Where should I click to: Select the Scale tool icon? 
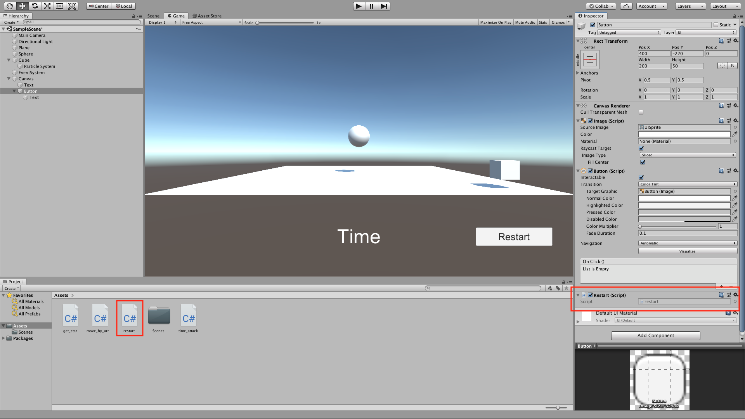(x=47, y=6)
